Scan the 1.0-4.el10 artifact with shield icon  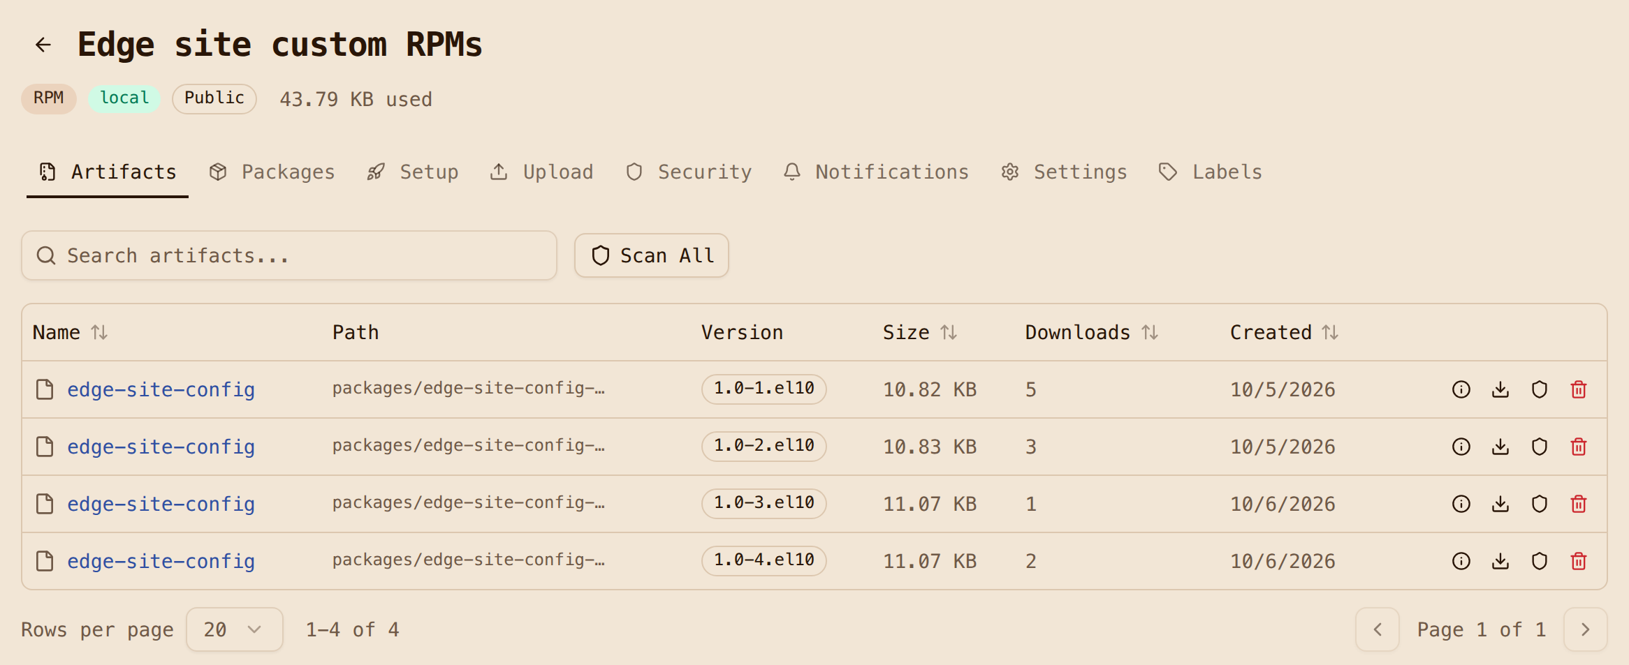(x=1540, y=561)
